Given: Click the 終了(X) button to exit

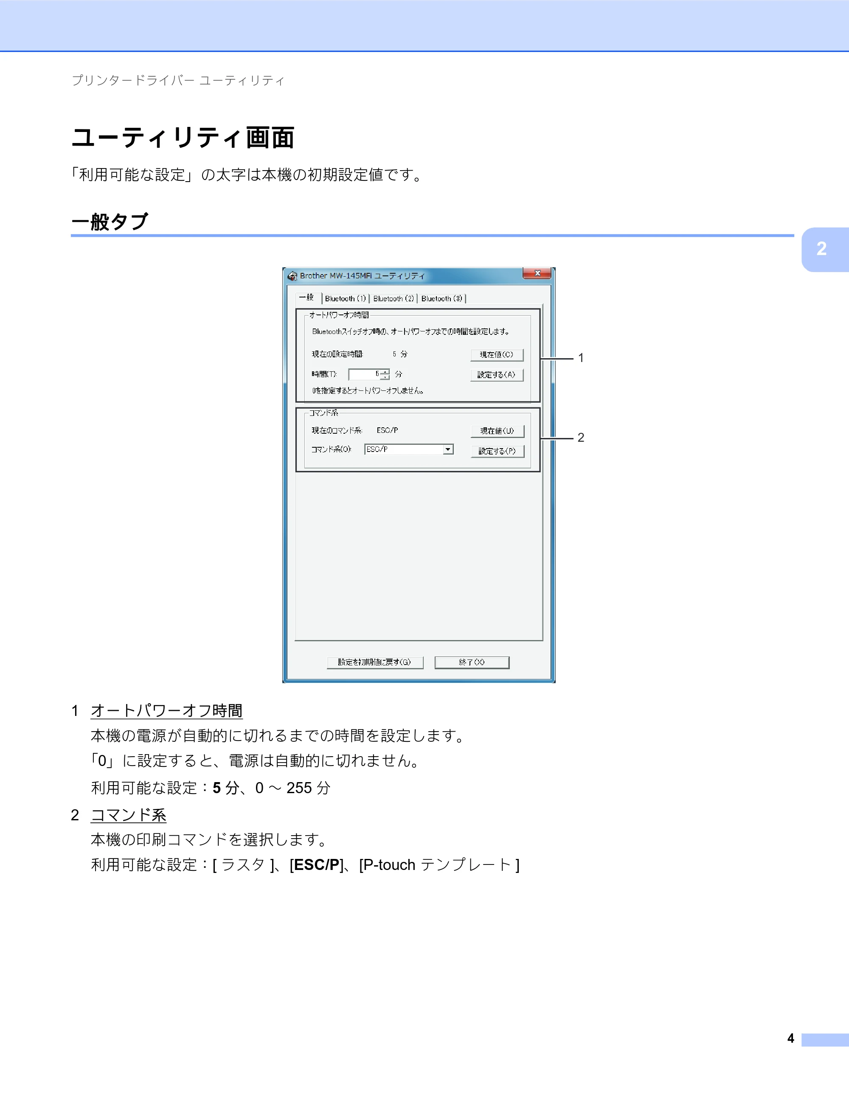Looking at the screenshot, I should click(x=472, y=662).
